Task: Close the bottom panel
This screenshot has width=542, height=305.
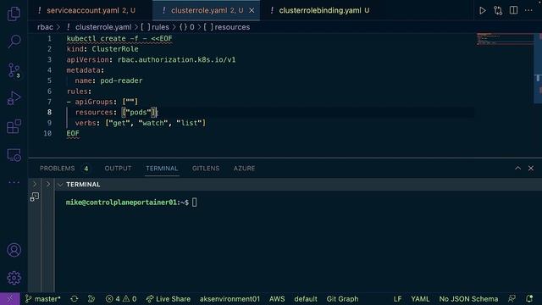Action: (531, 168)
